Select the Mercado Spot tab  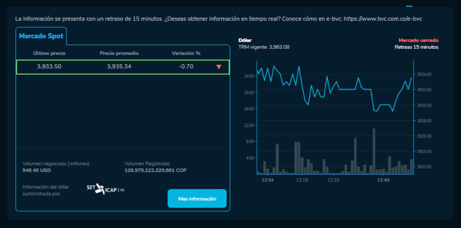point(41,36)
